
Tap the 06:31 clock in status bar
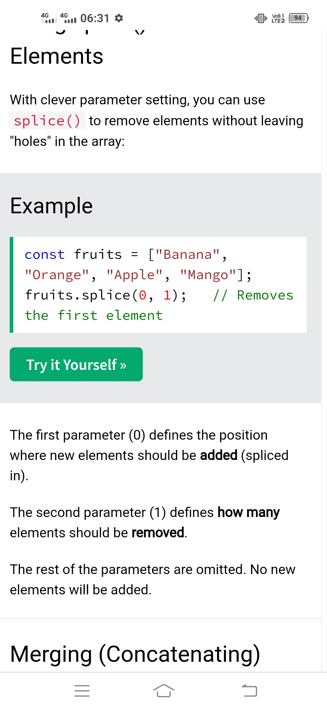coord(95,18)
